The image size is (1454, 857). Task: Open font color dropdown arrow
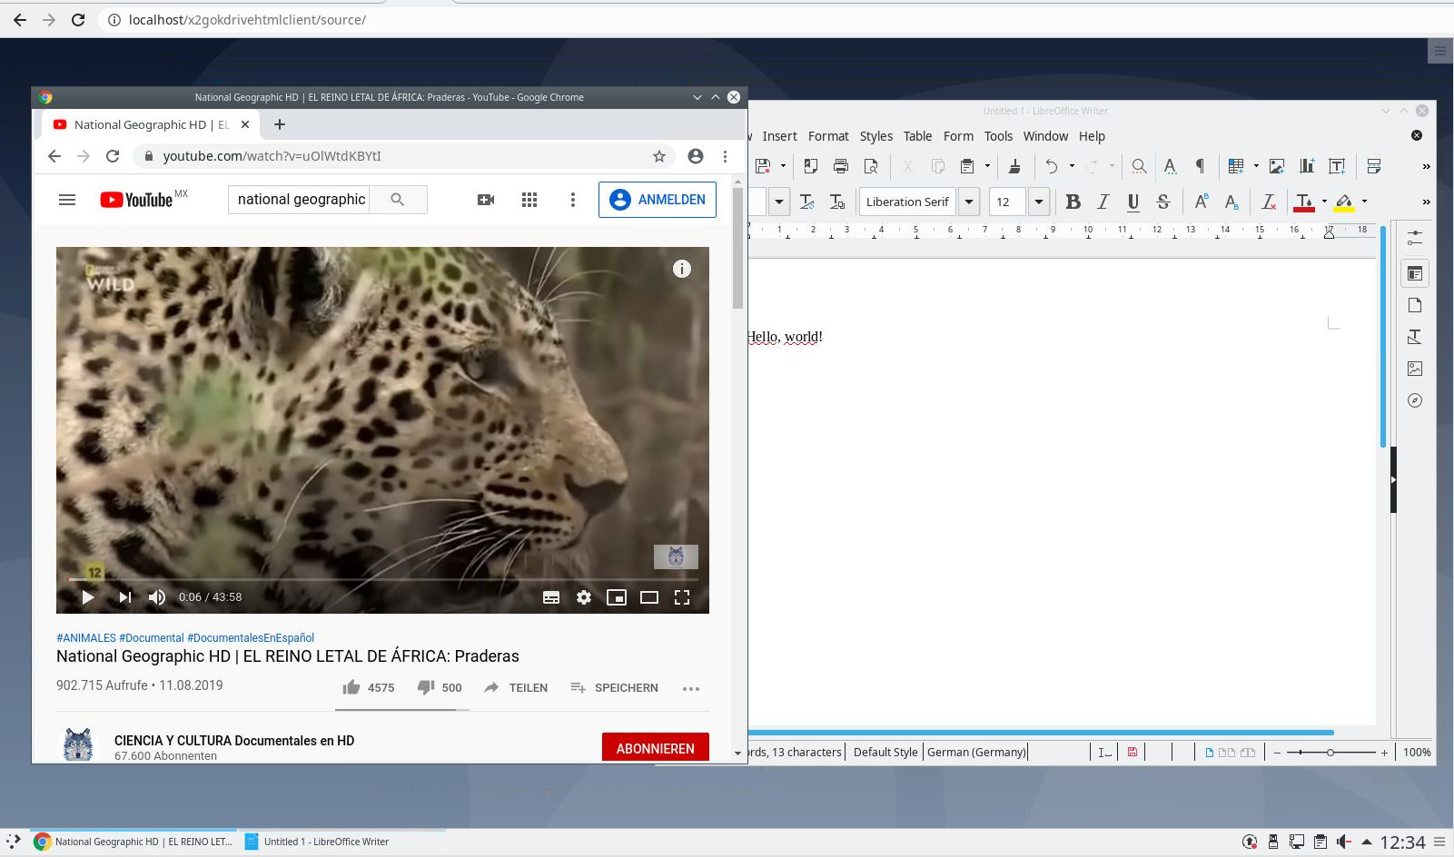(x=1324, y=202)
